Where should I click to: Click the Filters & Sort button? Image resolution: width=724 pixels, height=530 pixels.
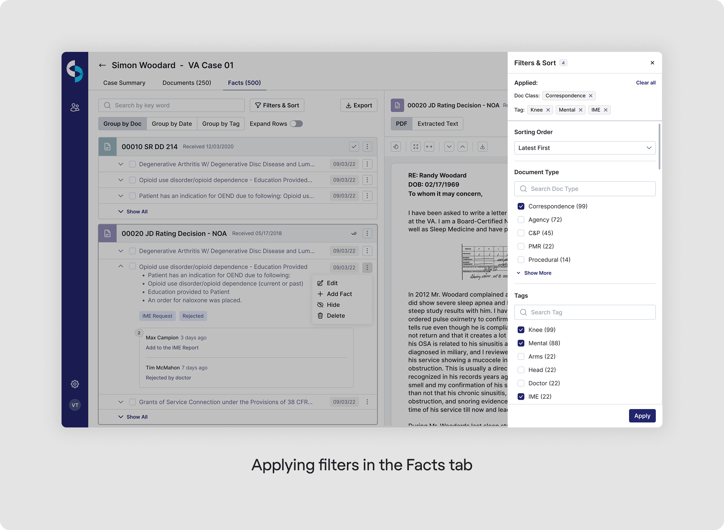pyautogui.click(x=277, y=105)
